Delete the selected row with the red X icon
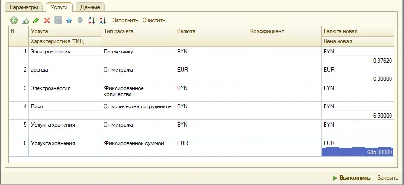The width and height of the screenshot is (404, 185). coord(47,20)
